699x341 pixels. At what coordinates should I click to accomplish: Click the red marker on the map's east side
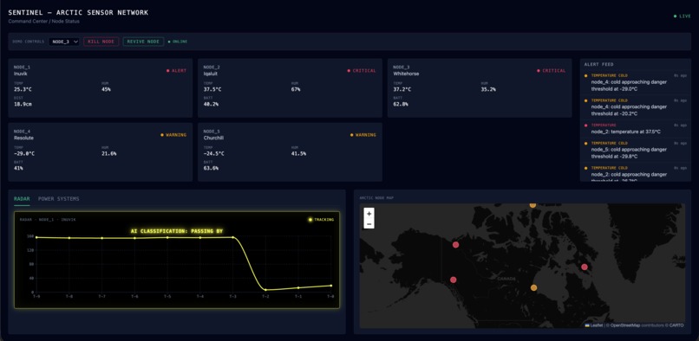(x=585, y=267)
